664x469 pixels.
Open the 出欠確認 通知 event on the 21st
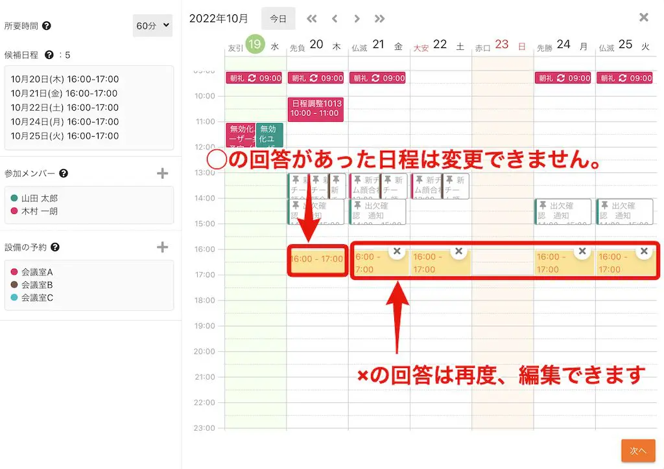(378, 211)
